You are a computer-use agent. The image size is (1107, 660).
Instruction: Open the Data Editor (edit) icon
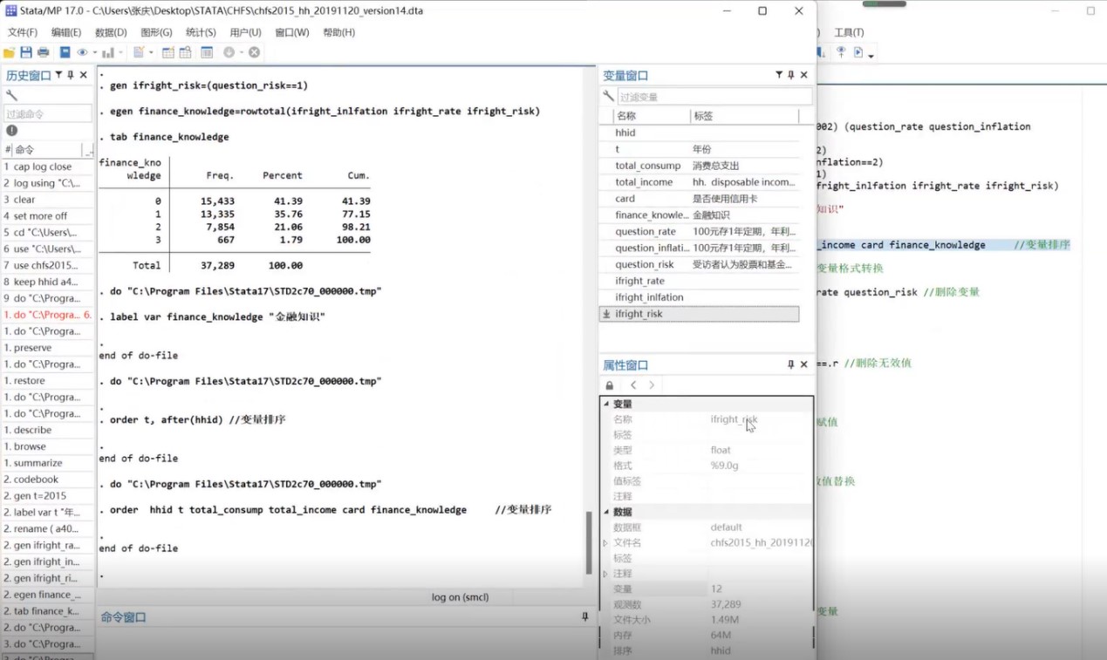(167, 52)
